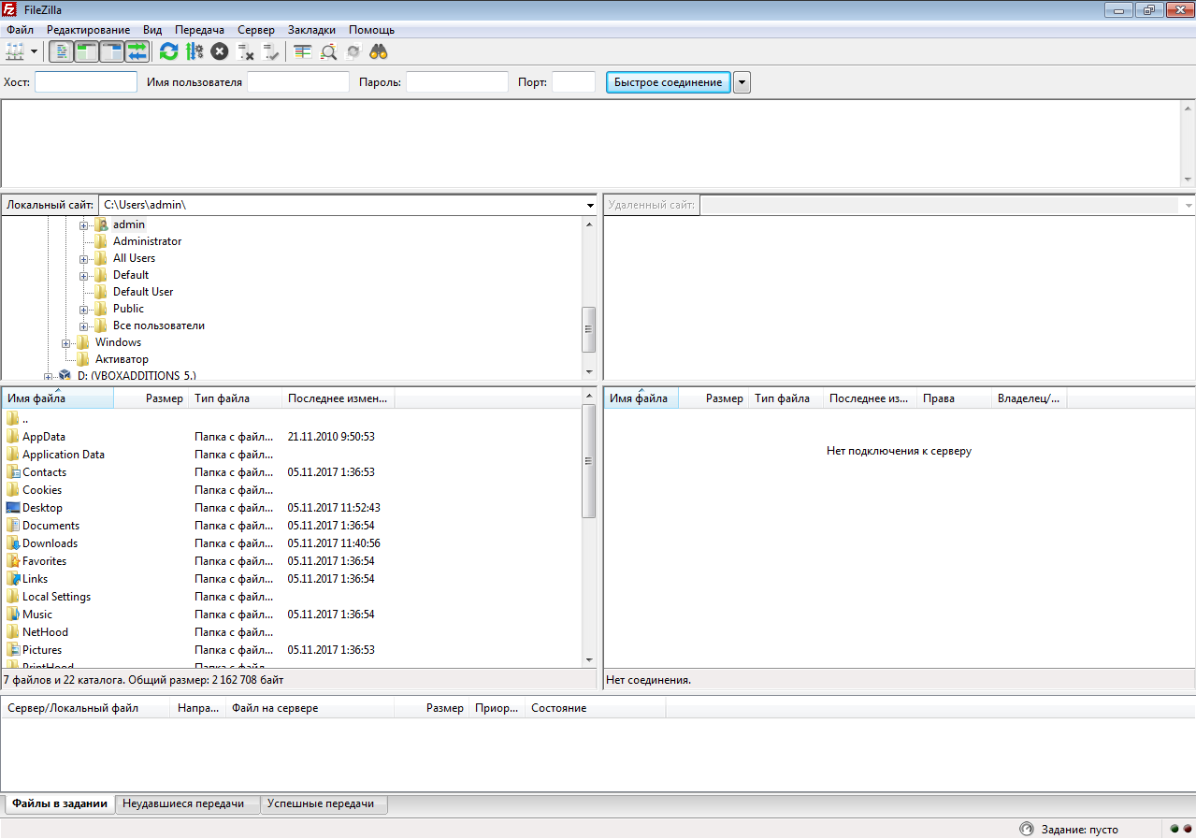Open the filename filters icon

(302, 51)
